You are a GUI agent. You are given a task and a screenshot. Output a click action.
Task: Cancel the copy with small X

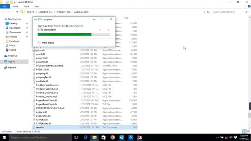pos(109,30)
